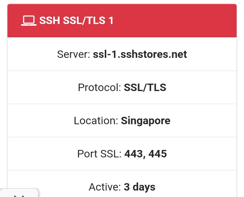This screenshot has width=244, height=197.
Task: Click the Port SSL: label
Action: (99, 154)
